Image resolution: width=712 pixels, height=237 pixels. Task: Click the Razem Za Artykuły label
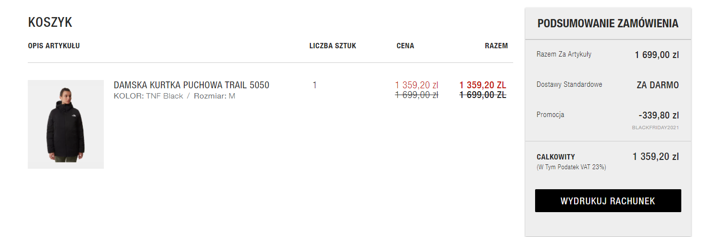[x=564, y=54]
